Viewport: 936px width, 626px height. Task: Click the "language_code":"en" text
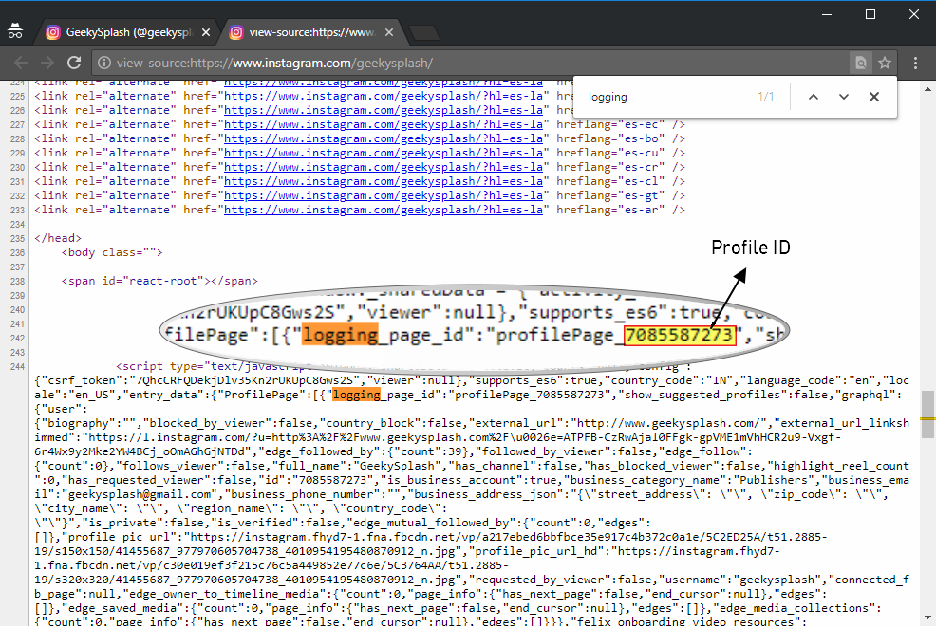pos(808,380)
